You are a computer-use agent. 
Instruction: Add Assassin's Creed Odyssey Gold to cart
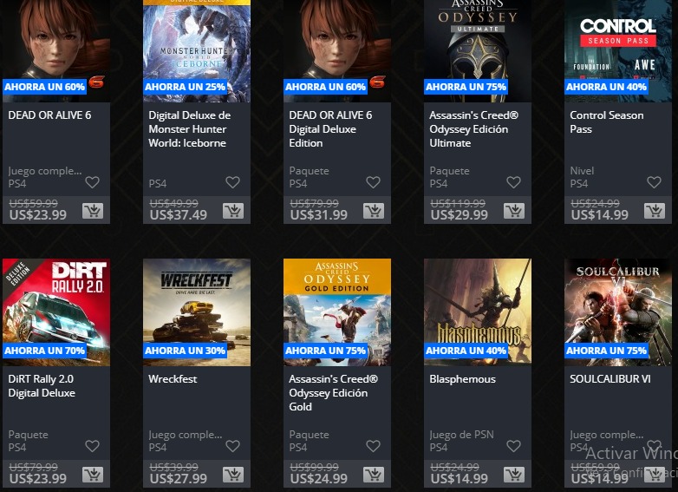(374, 475)
